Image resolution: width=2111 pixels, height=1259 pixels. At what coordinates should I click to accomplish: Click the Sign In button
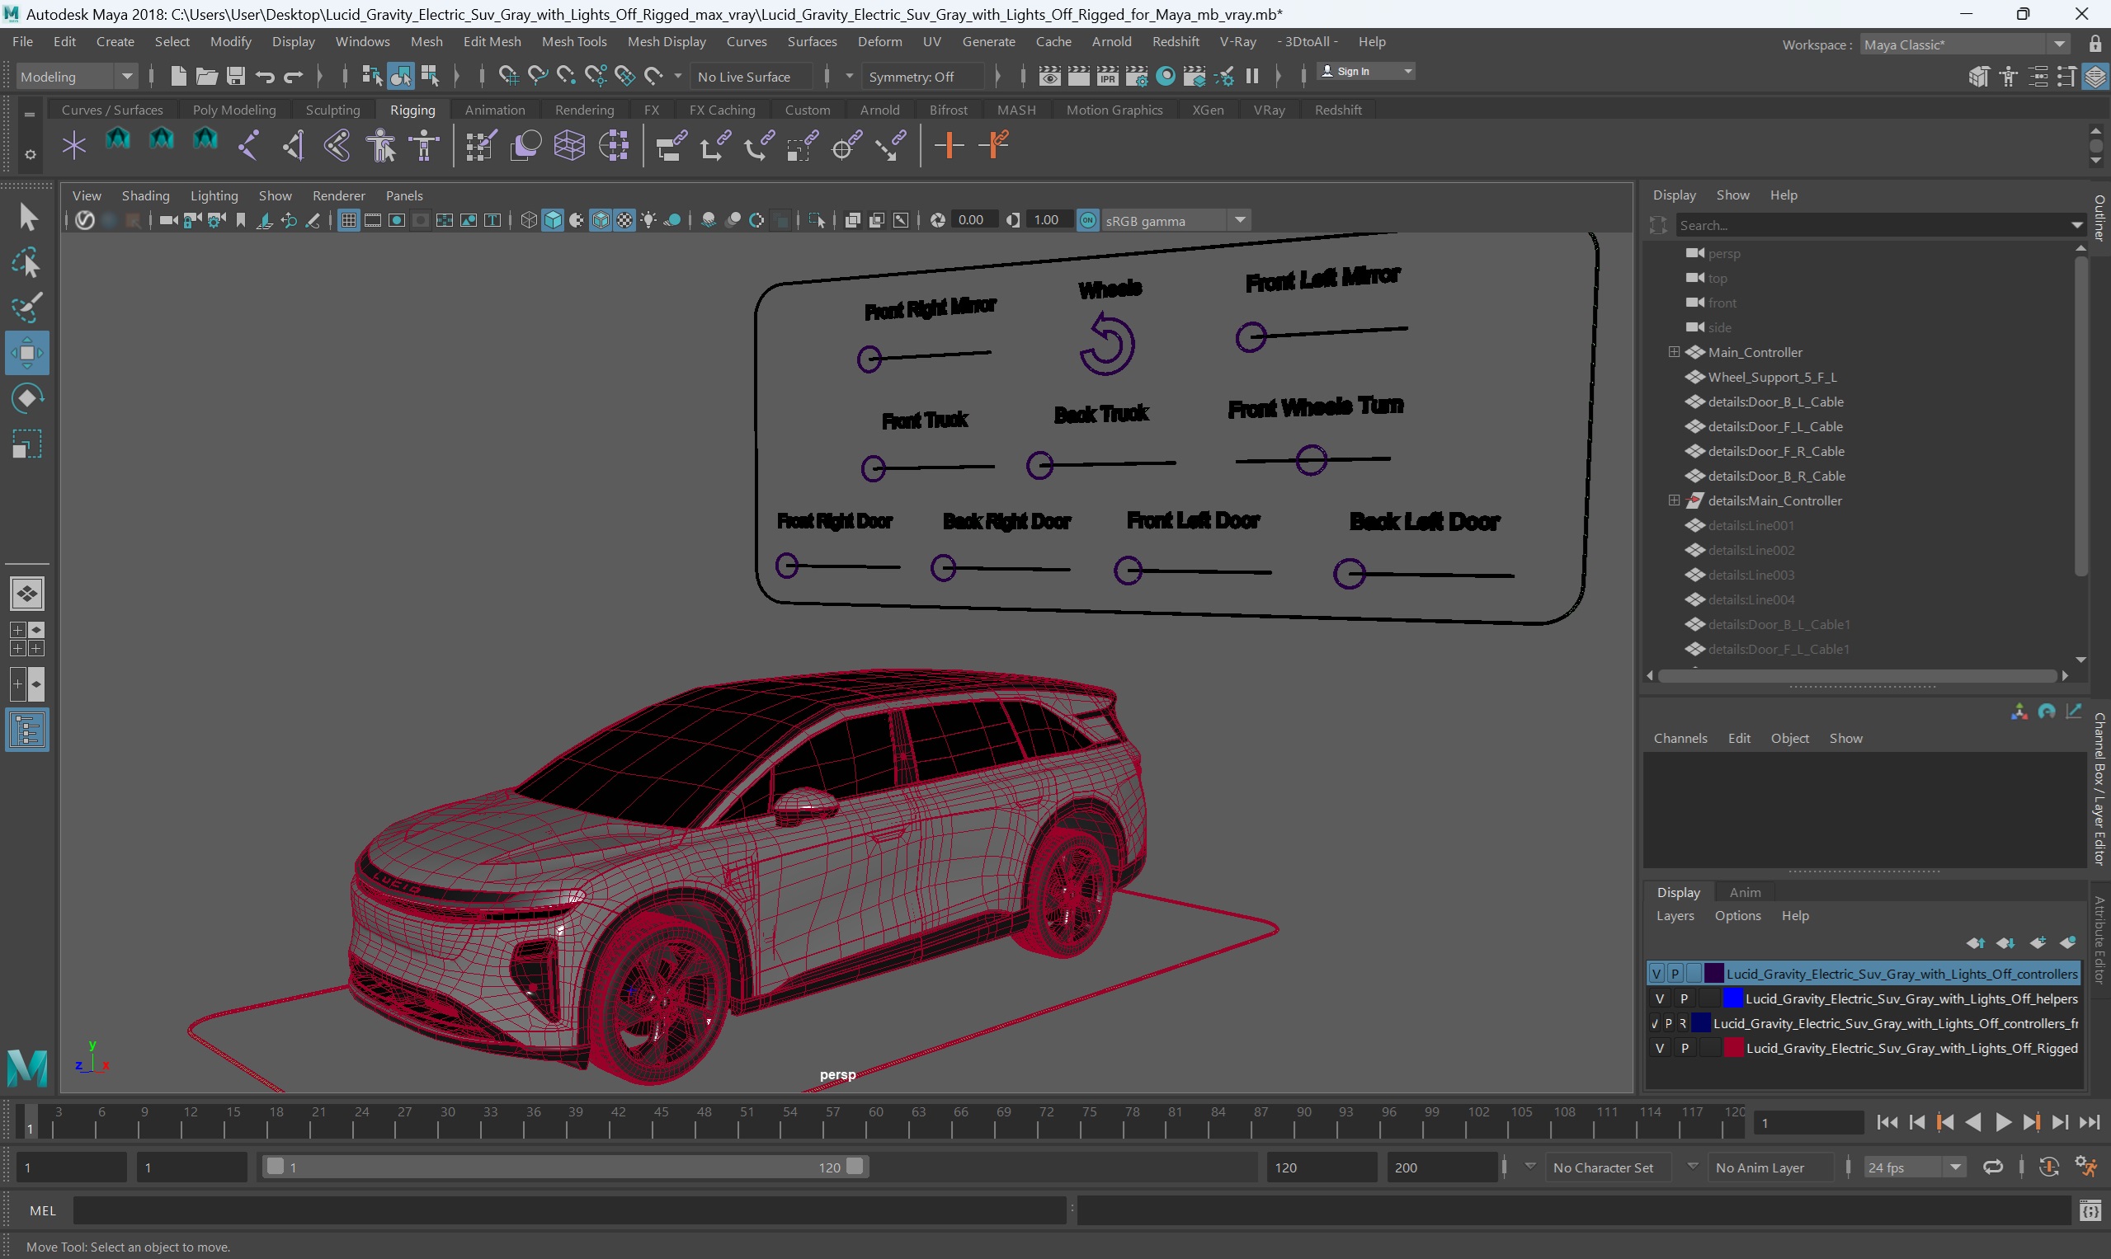[x=1365, y=71]
